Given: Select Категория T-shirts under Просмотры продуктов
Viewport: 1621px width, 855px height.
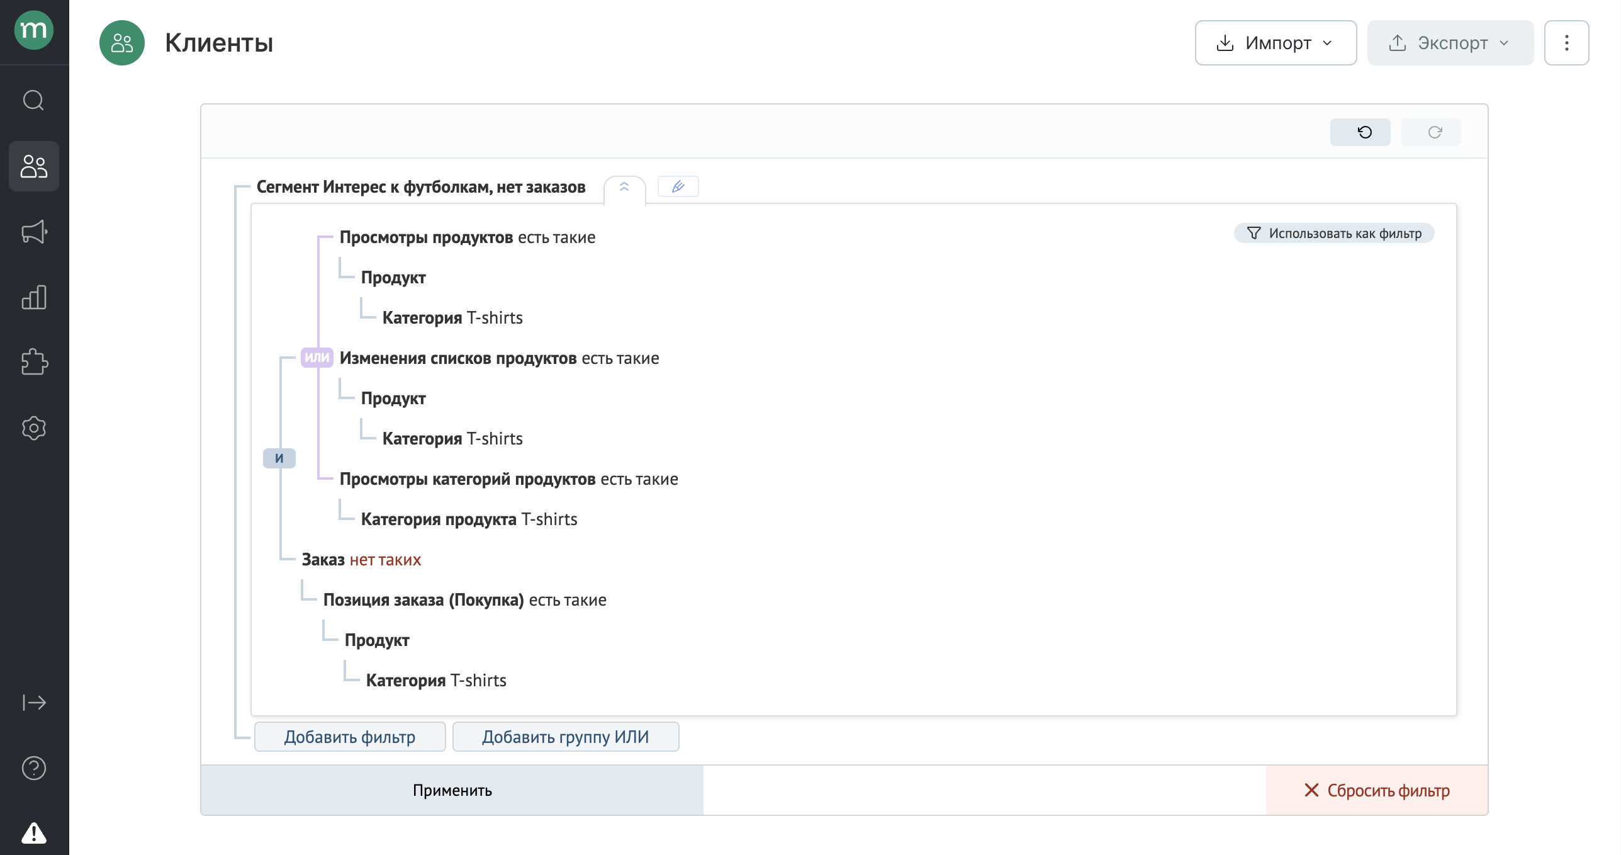Looking at the screenshot, I should (x=453, y=318).
